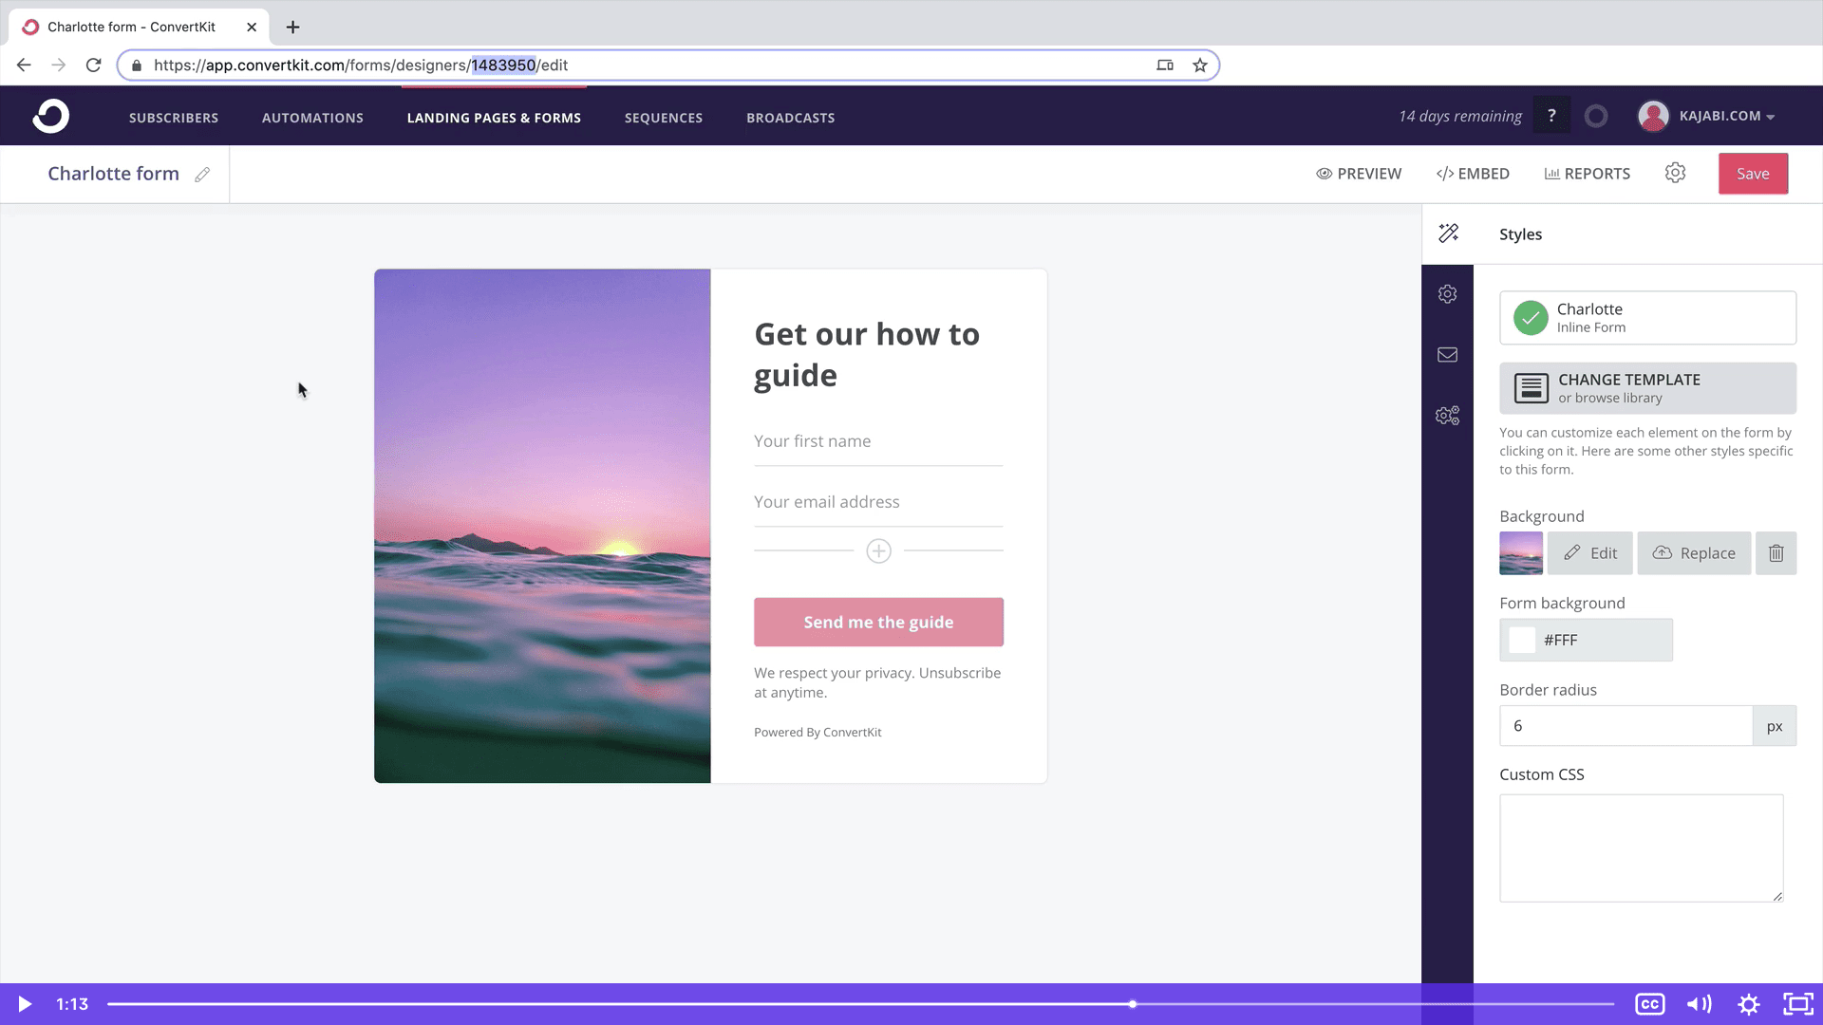Save the form
This screenshot has height=1025, width=1823.
click(1753, 174)
